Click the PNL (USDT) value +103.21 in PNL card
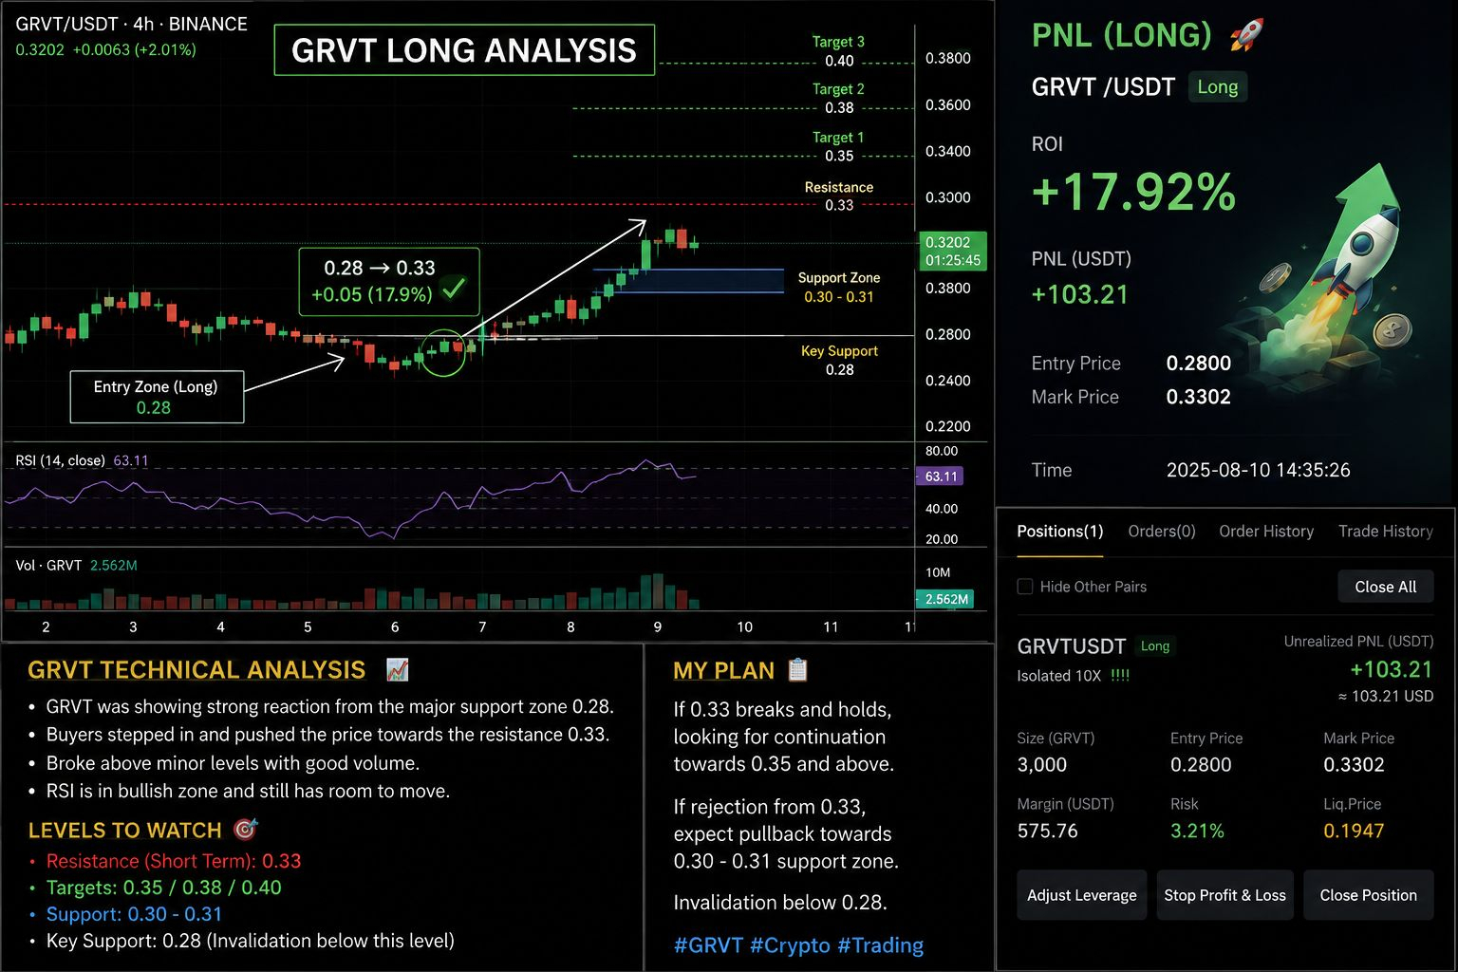1458x972 pixels. tap(1080, 294)
